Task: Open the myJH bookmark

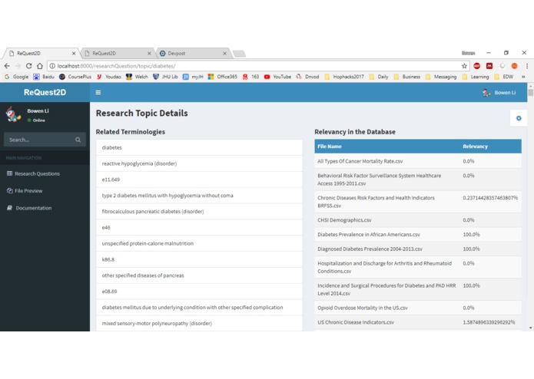Action: 193,77
